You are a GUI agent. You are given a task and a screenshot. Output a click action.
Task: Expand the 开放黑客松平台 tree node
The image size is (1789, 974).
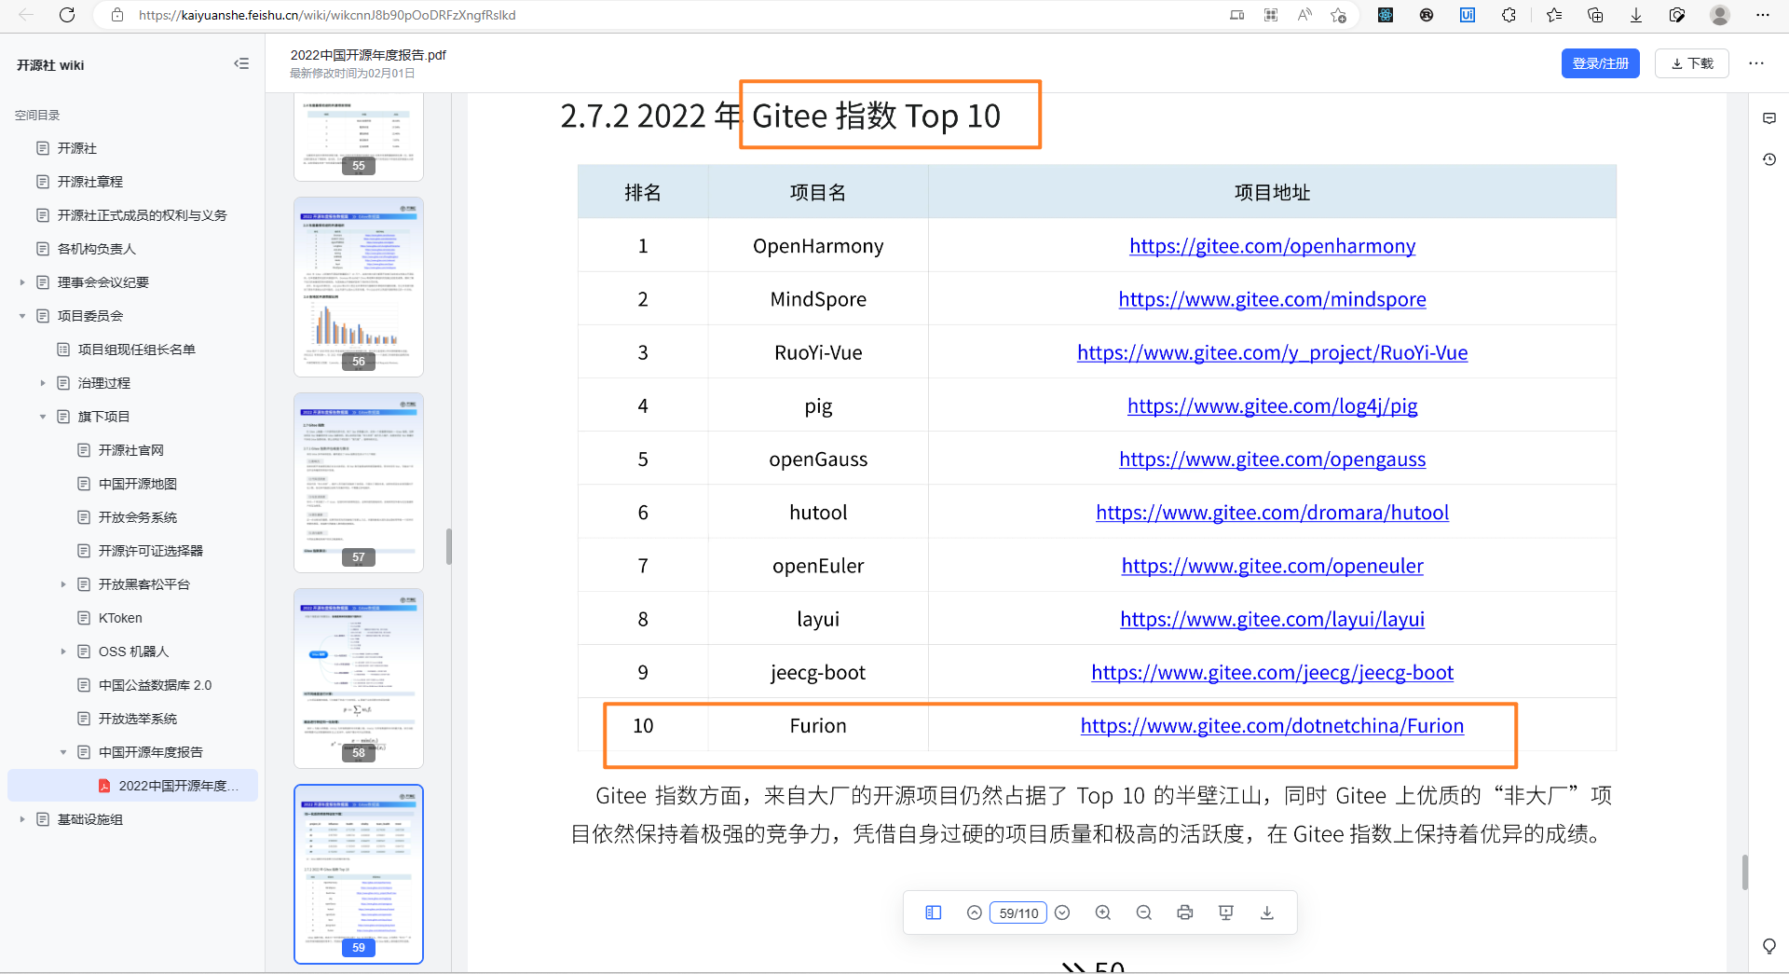[x=63, y=584]
